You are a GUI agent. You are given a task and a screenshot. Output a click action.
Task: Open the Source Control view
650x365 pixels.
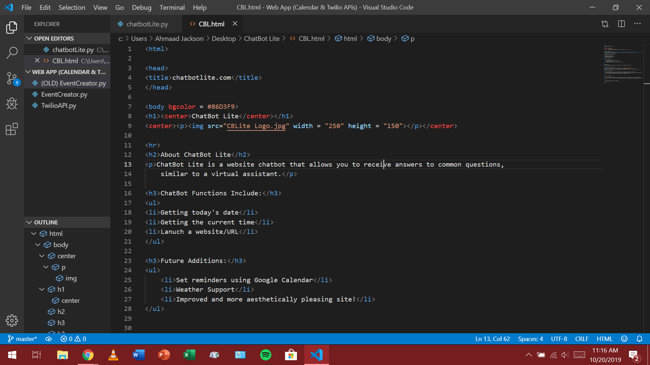[x=12, y=78]
